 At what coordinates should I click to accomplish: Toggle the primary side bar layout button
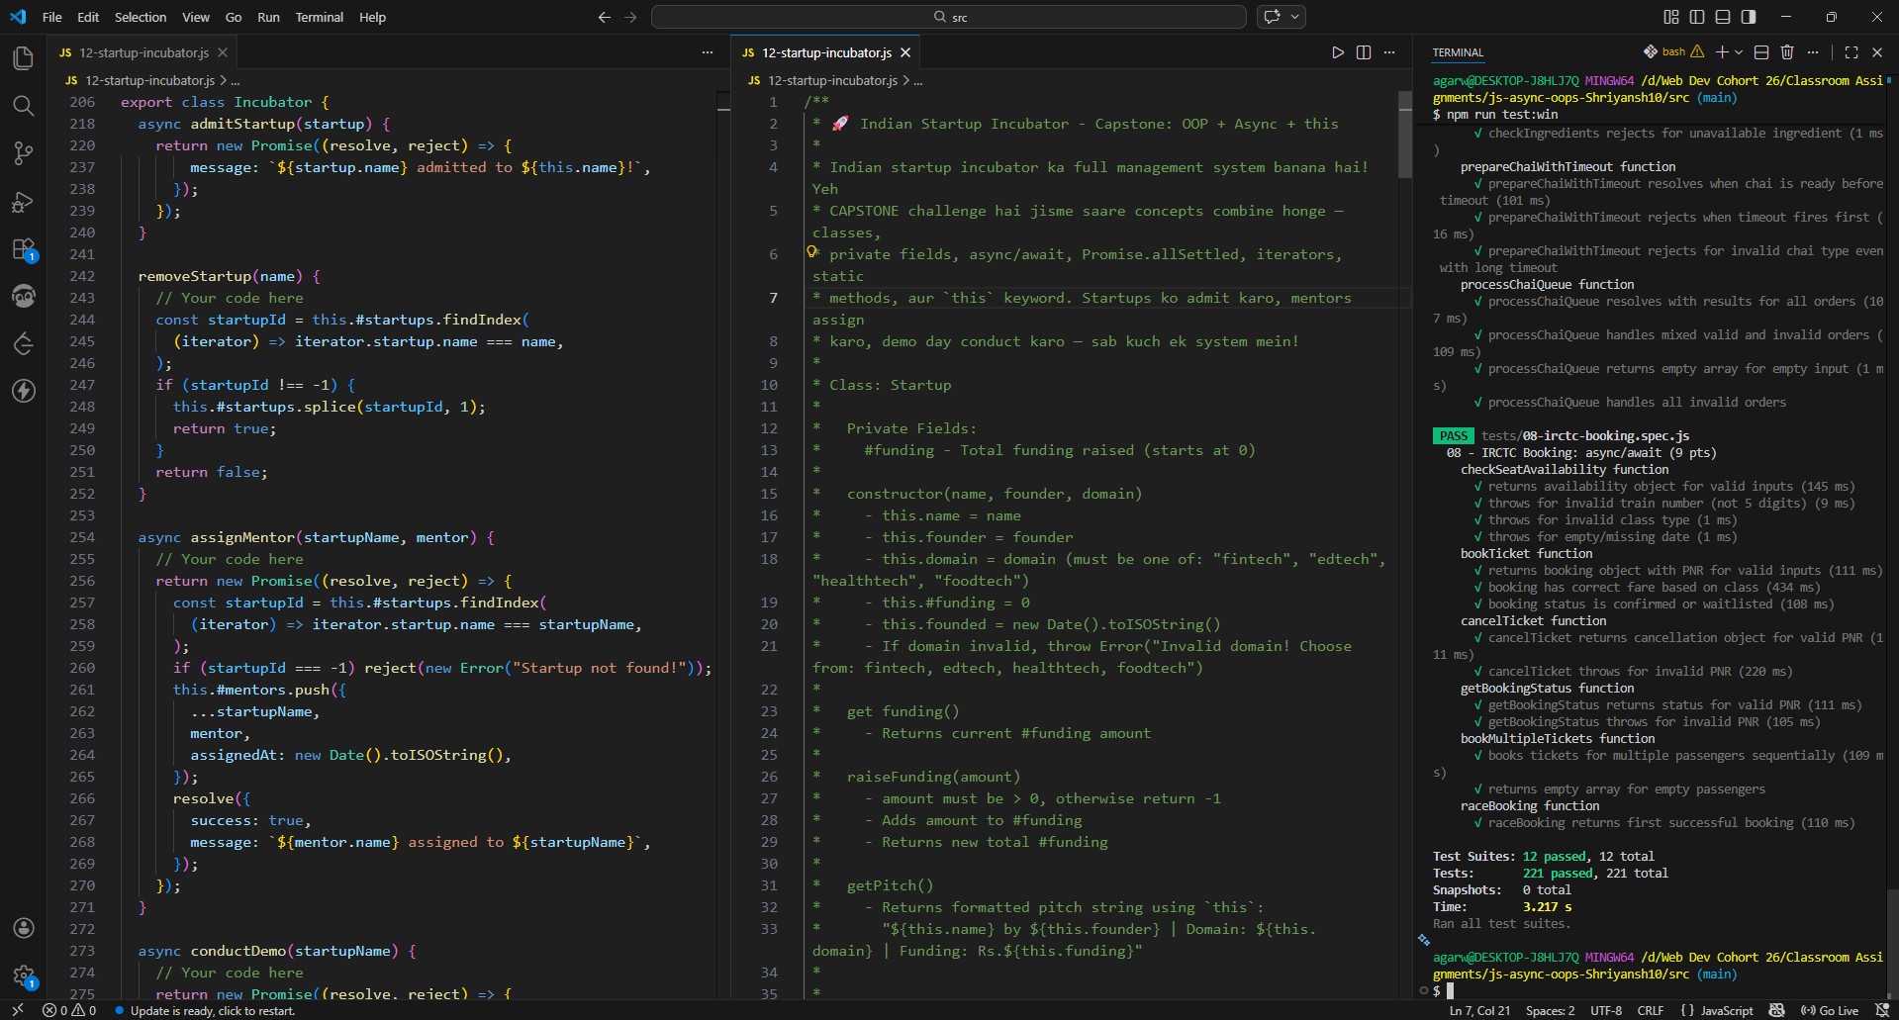click(1697, 17)
